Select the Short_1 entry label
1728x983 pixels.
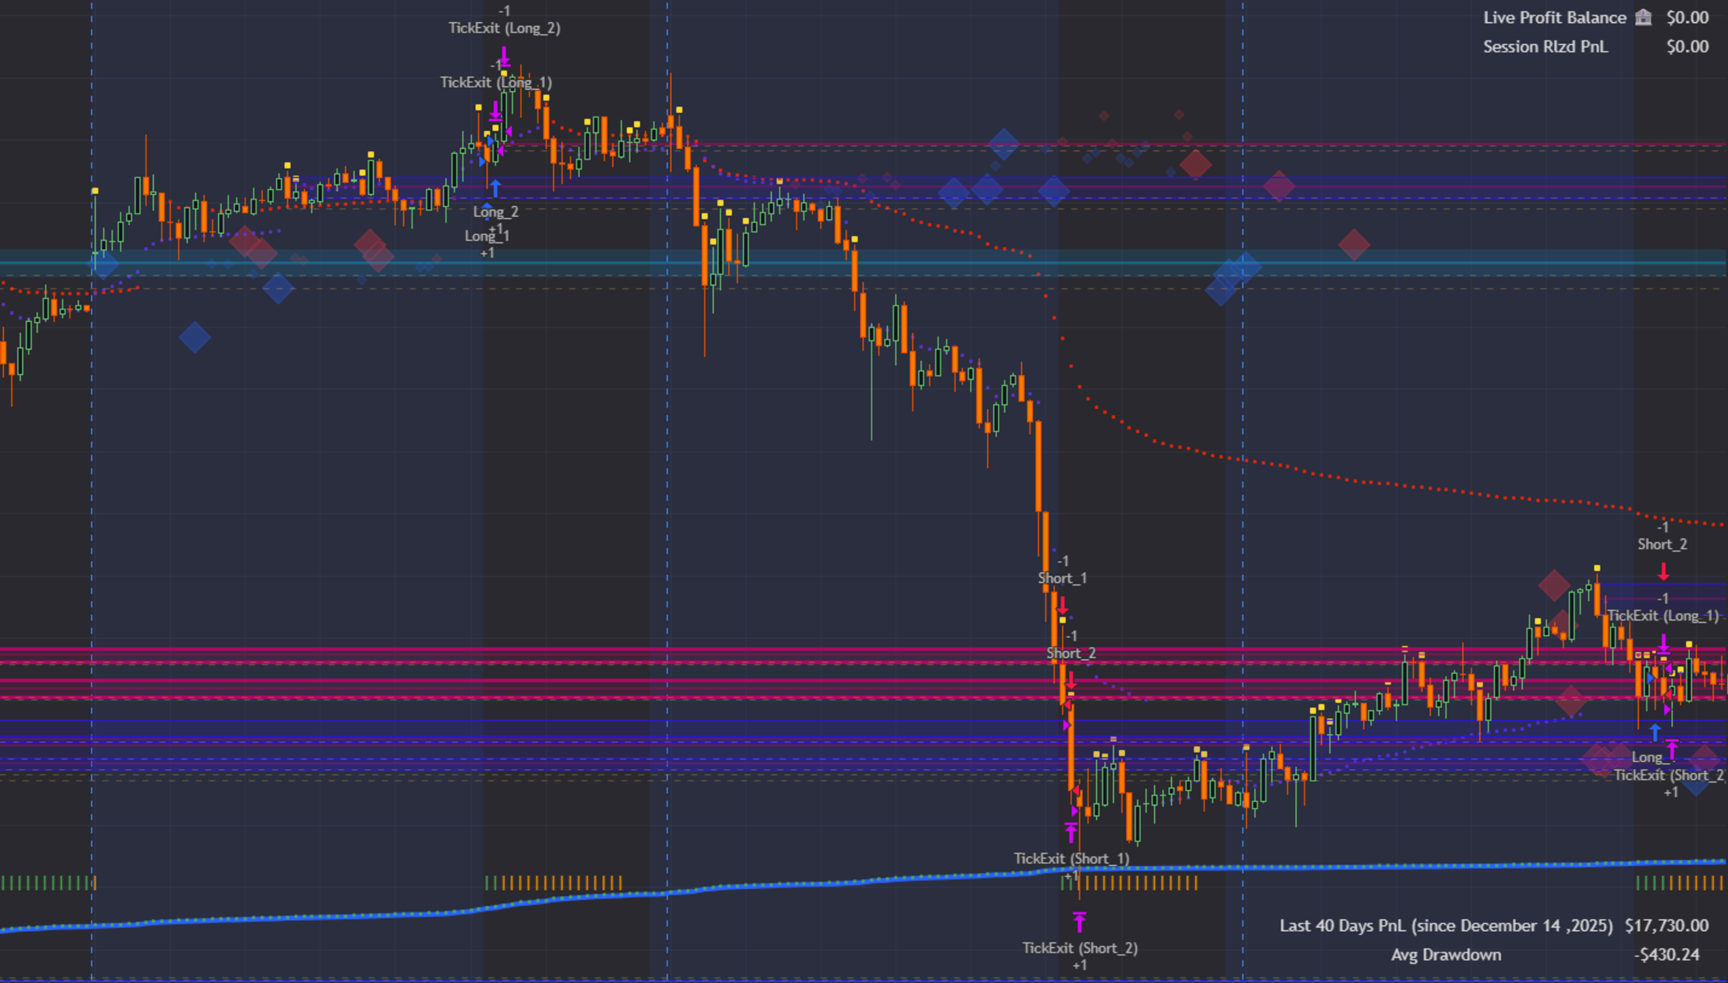[x=1062, y=578]
